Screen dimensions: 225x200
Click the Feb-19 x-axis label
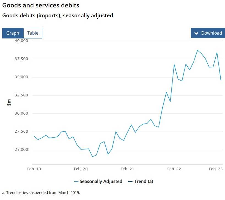coord(34,169)
